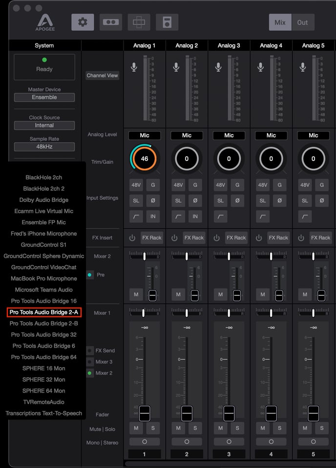Screen dimensions: 336x468
Task: Toggle the Pre indicator for Mixer 2
Action: [x=89, y=274]
